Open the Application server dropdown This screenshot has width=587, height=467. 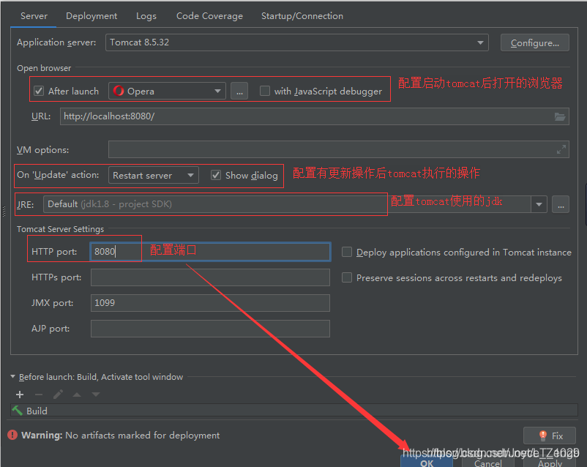point(479,42)
